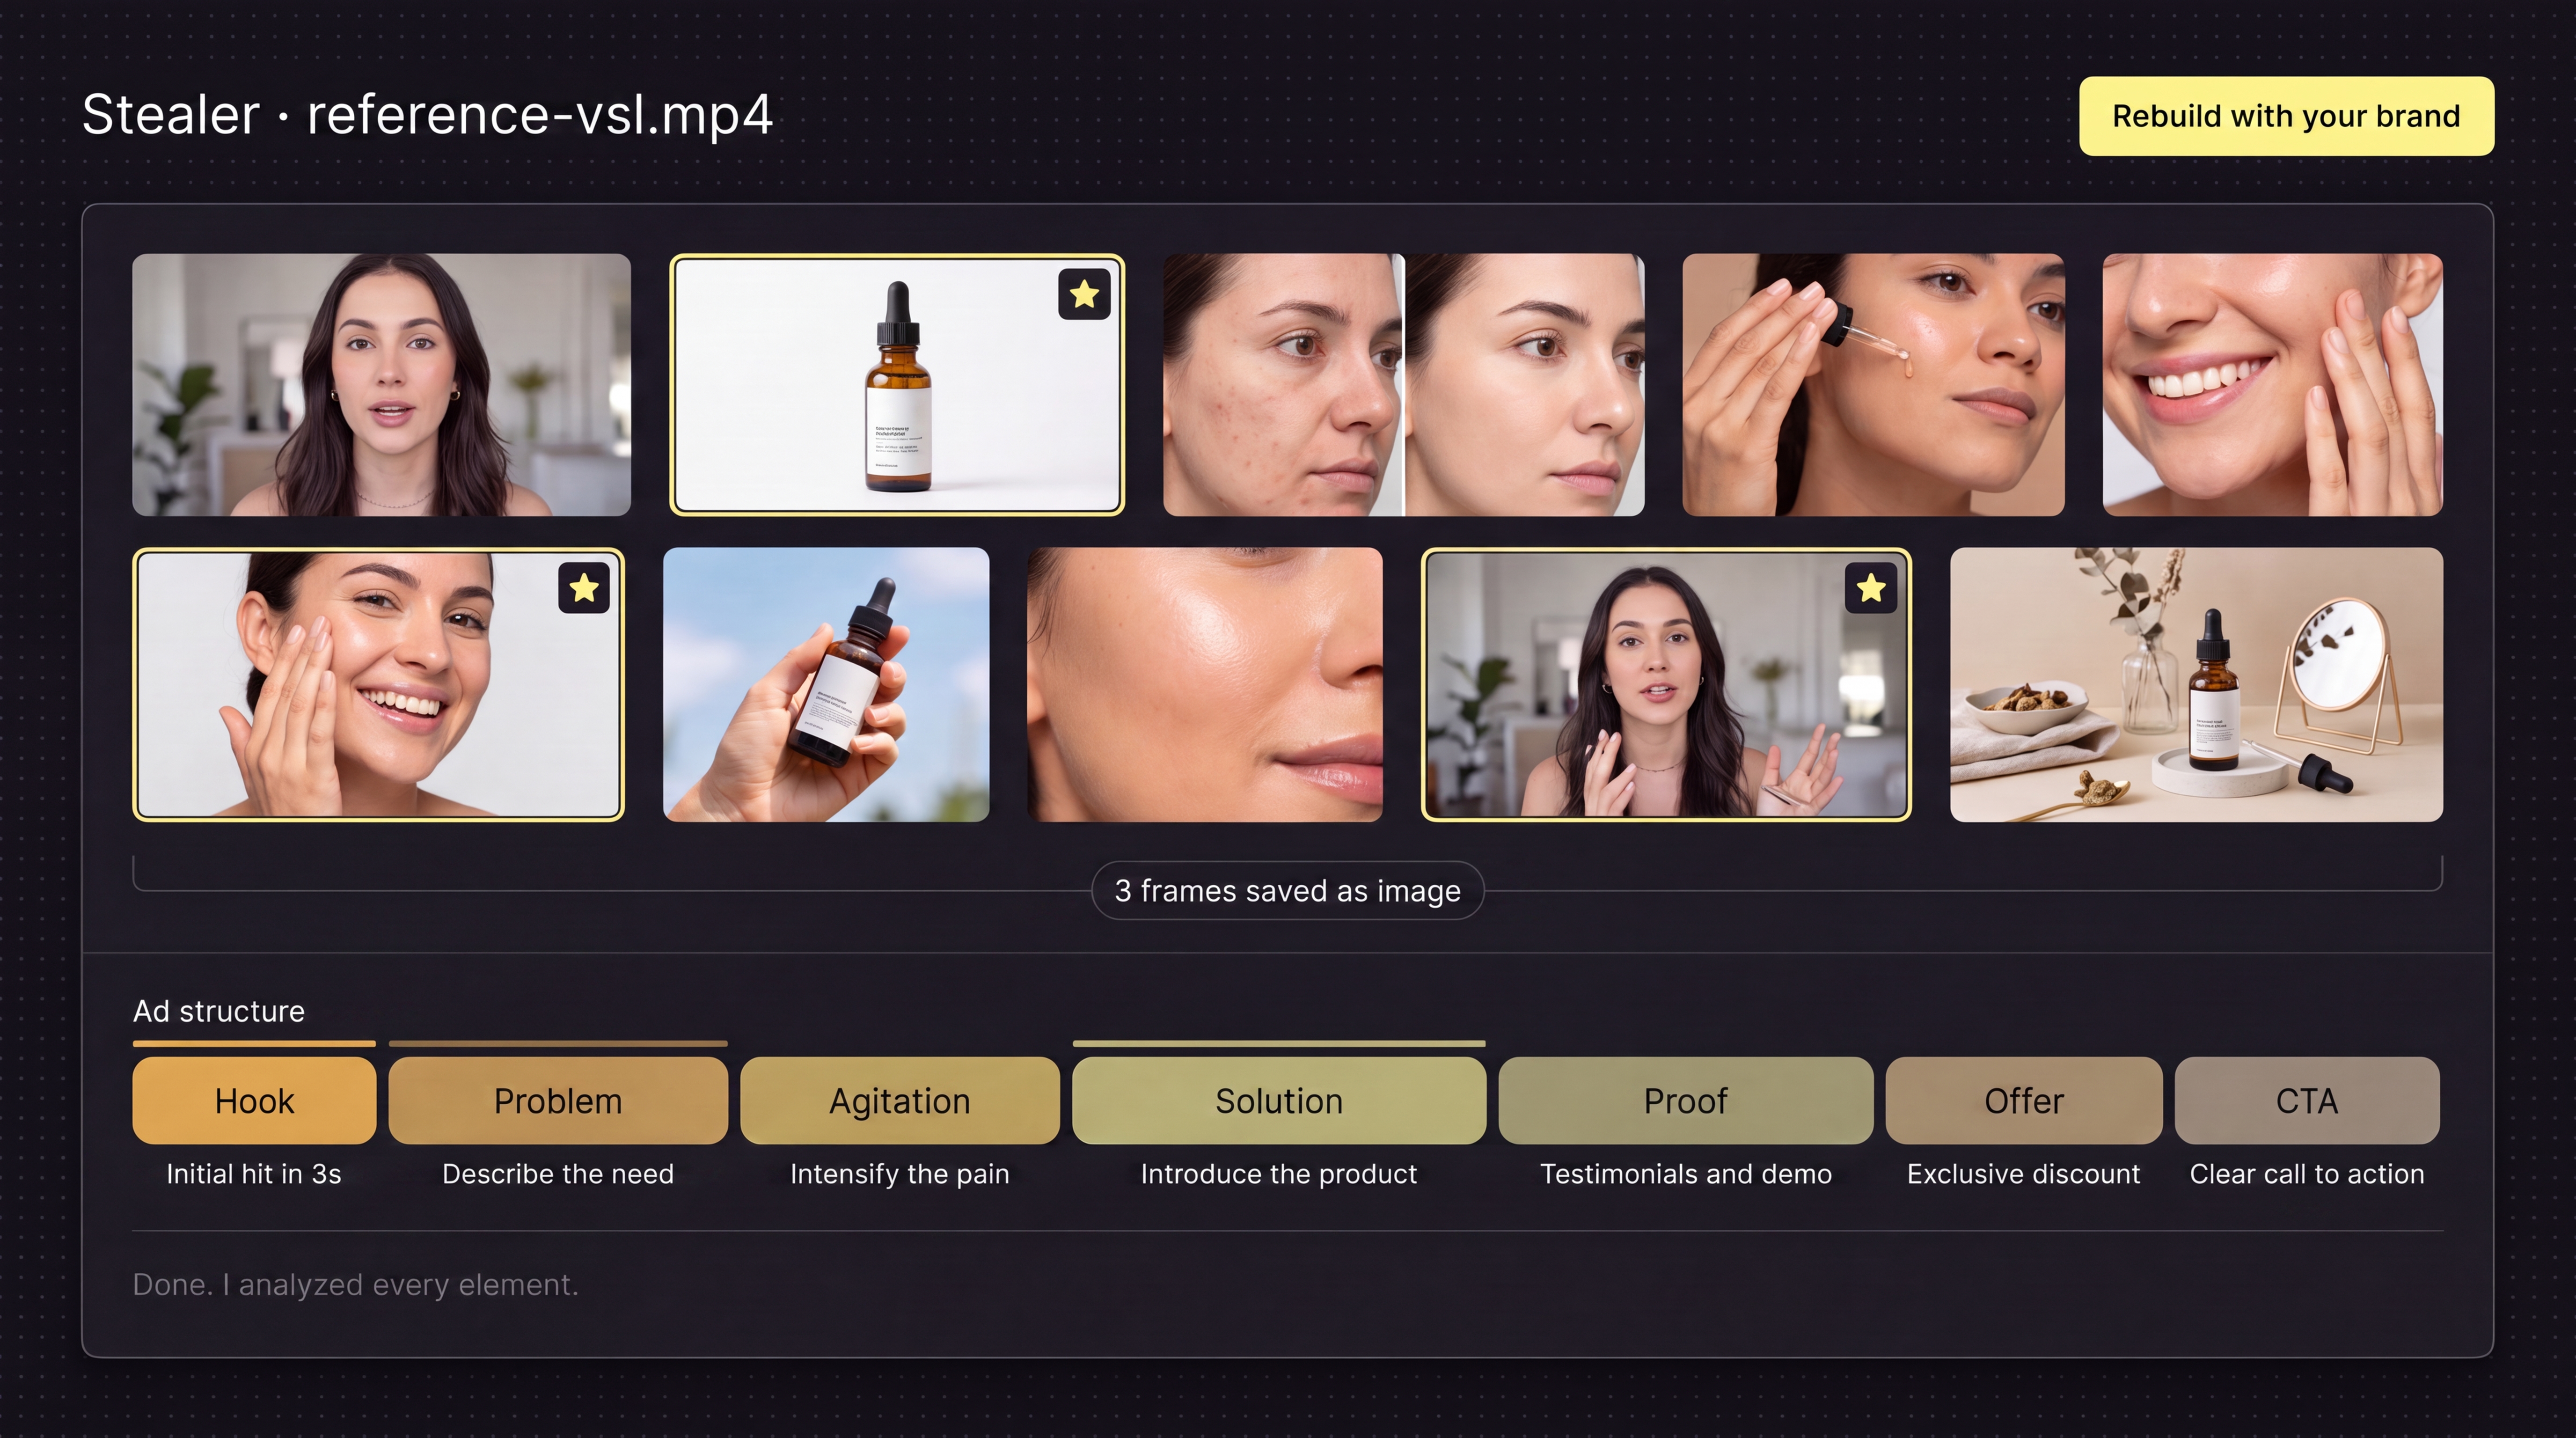
Task: Select the Problem ad structure segment
Action: 558,1101
